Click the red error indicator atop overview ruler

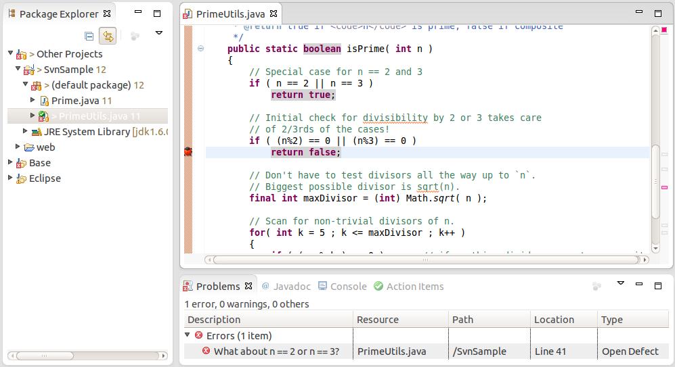664,30
